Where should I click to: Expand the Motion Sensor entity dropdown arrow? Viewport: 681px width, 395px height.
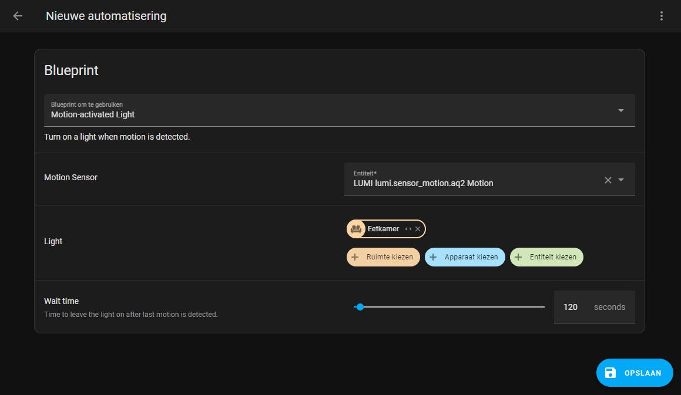(621, 180)
